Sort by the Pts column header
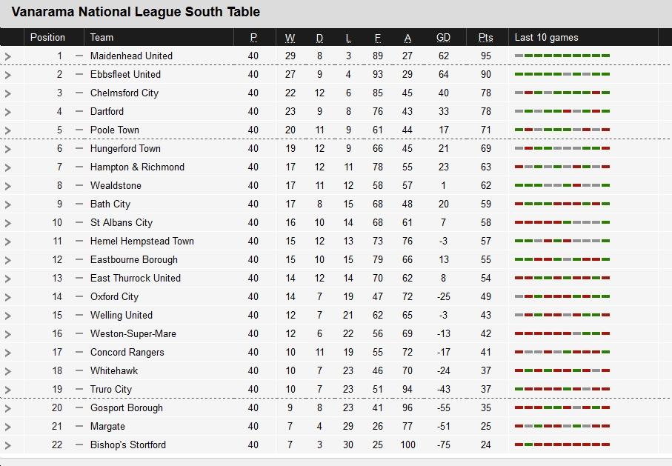Image resolution: width=672 pixels, height=466 pixels. click(x=485, y=38)
